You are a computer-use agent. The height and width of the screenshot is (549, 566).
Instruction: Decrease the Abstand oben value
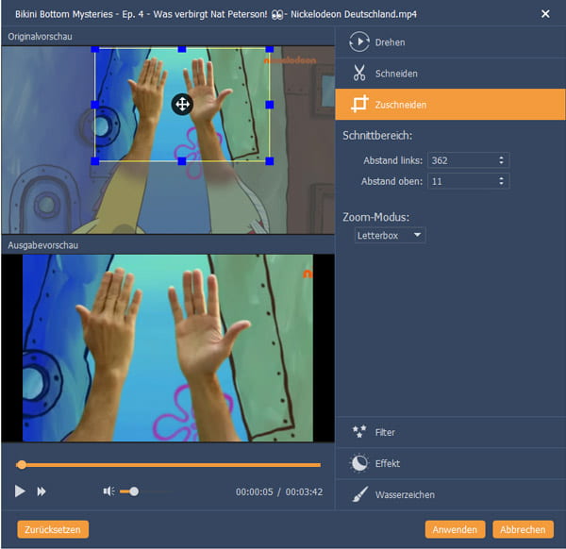(x=501, y=184)
